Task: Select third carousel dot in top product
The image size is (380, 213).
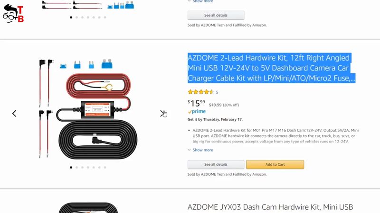Action: 82,18
